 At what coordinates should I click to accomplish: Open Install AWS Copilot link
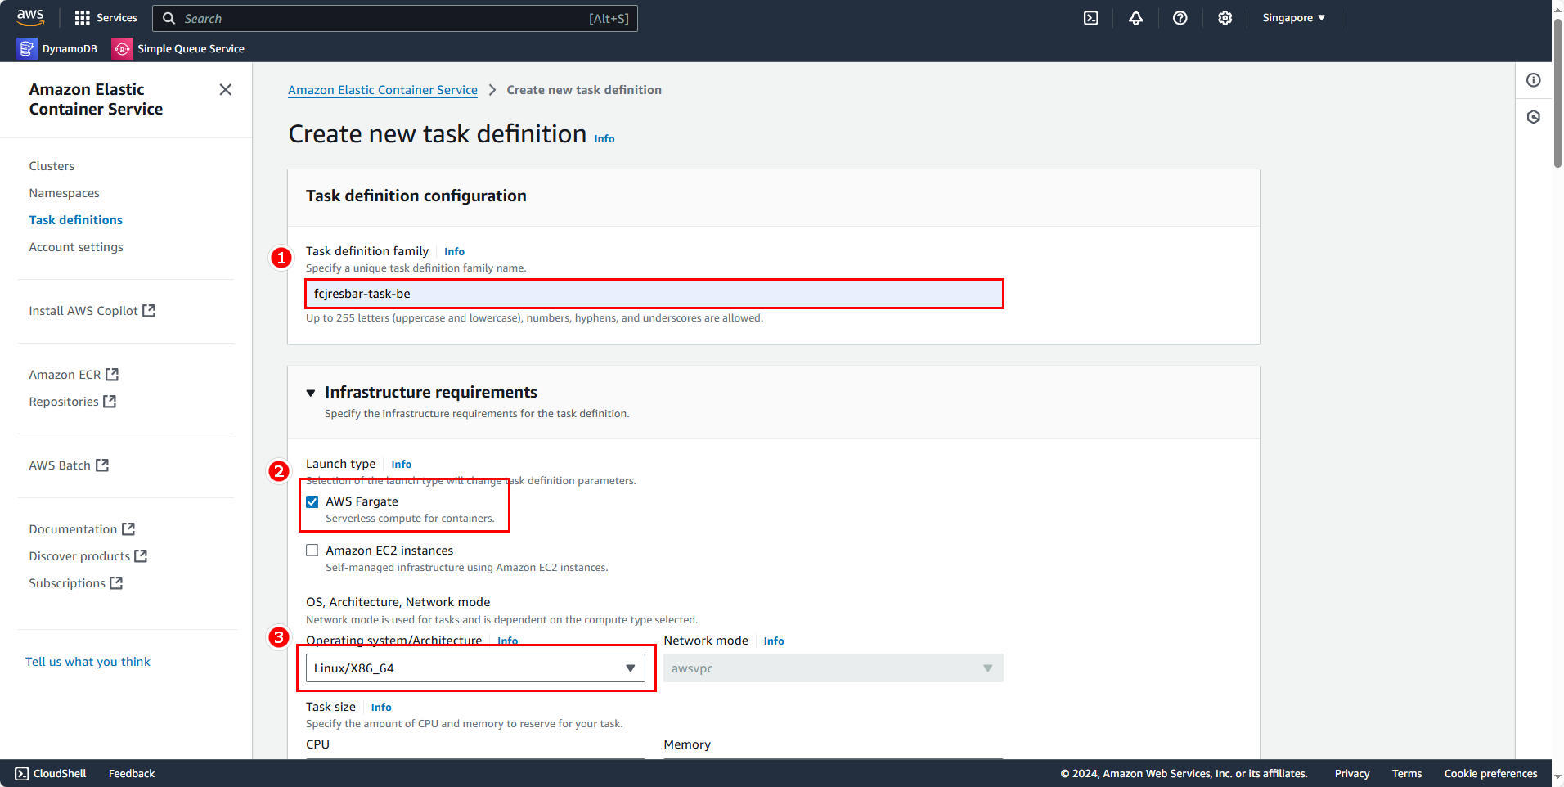point(83,311)
